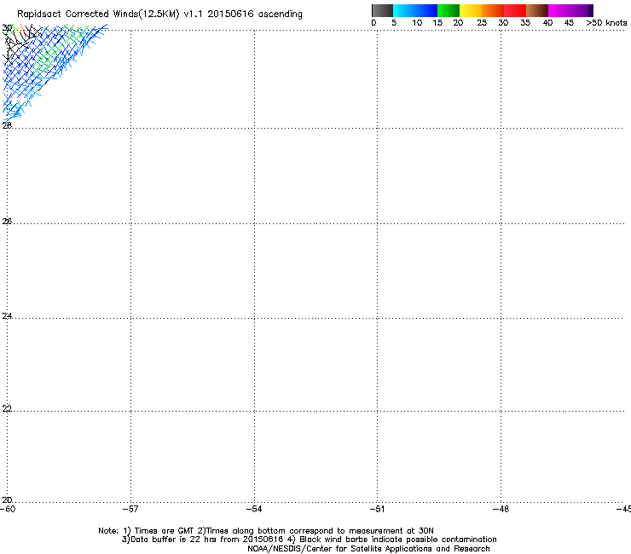The image size is (631, 554).
Task: Click the gray 0–5 knots legend swatch
Action: tap(382, 10)
